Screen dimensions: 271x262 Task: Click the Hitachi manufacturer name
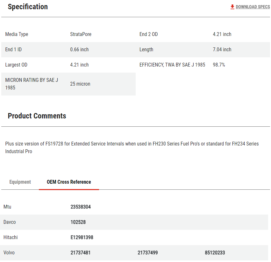coord(11,237)
